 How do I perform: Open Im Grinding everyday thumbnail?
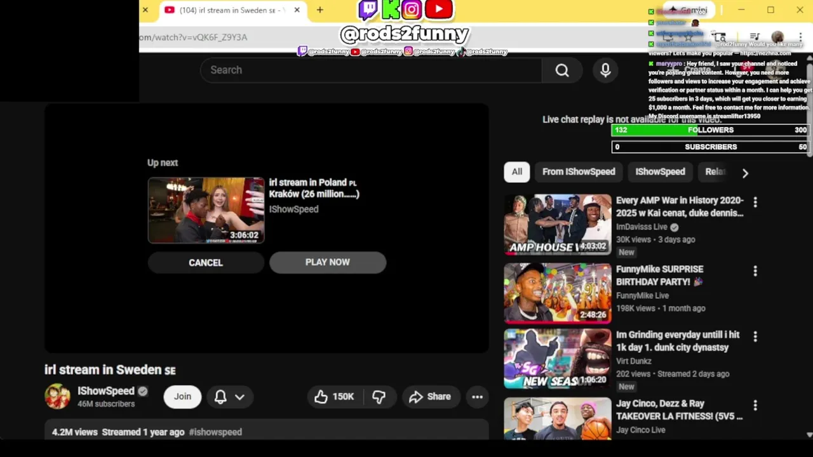[558, 359]
